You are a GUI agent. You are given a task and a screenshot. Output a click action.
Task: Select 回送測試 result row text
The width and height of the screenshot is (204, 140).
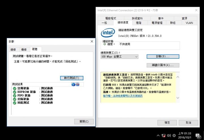[35, 103]
